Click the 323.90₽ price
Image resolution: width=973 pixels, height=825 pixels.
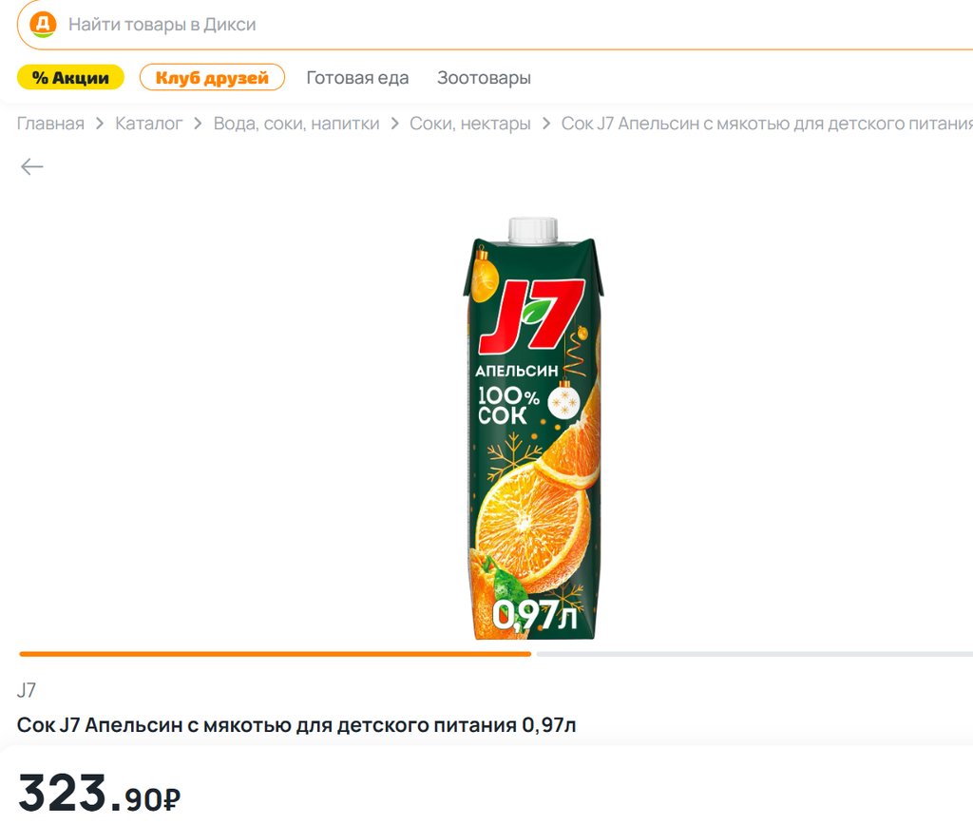[100, 795]
